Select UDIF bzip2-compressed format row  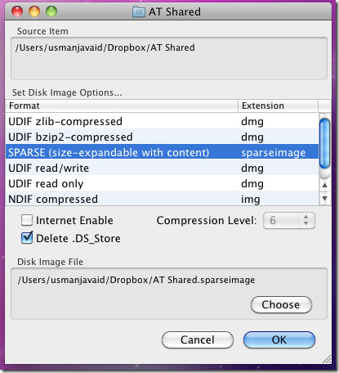(162, 137)
